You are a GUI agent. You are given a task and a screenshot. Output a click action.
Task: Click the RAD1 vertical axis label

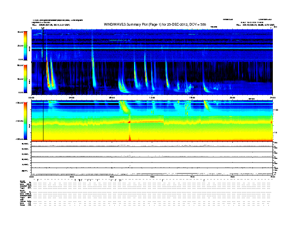click(x=30, y=82)
